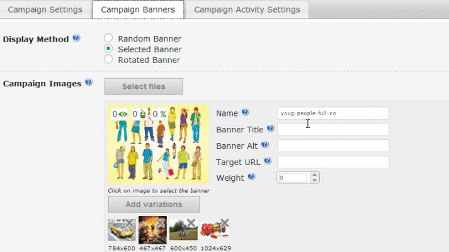Show help for Banner Alt field
The width and height of the screenshot is (449, 252).
click(265, 145)
